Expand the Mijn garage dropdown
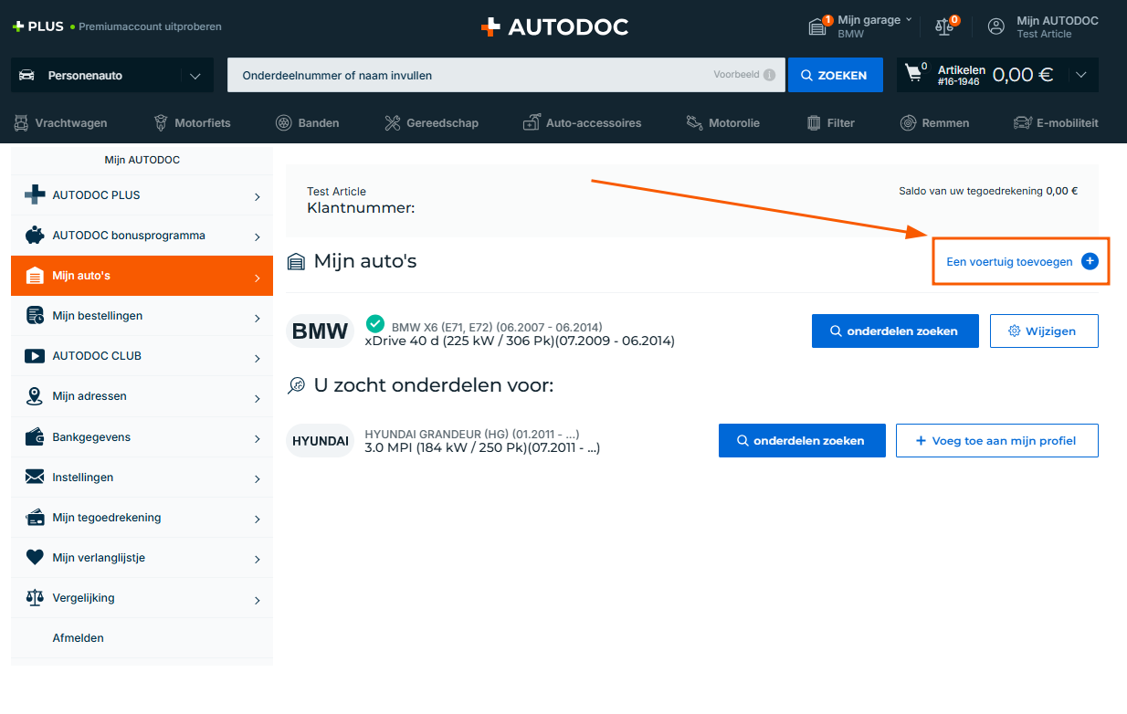Screen dimensions: 1127x714 pos(909,20)
